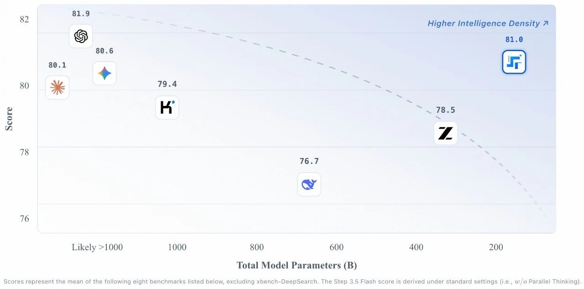Select the 79.4 score value
Screen dimensions: 584x289
click(167, 84)
